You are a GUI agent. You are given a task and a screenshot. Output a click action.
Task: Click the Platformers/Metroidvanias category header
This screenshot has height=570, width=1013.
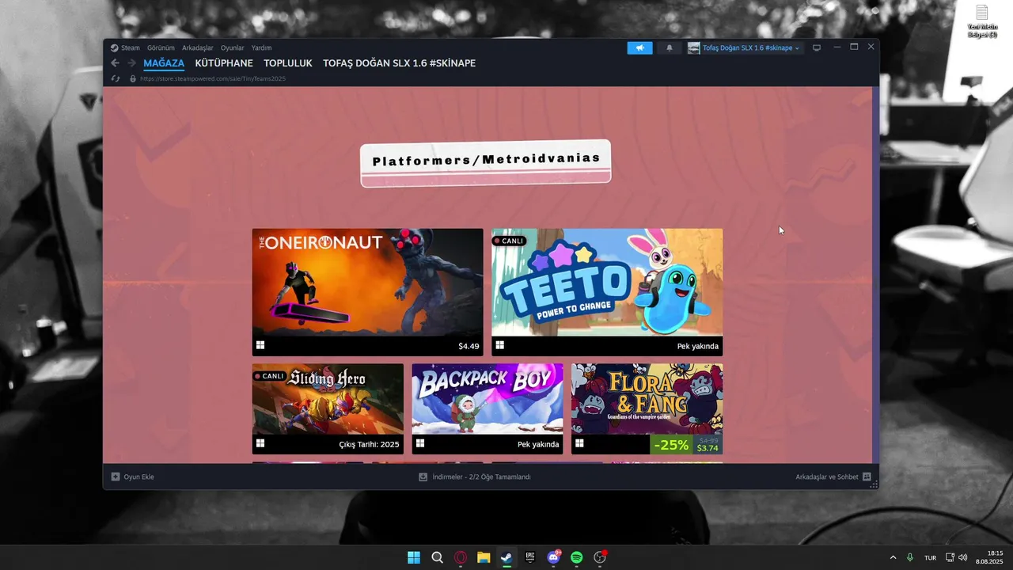[486, 163]
